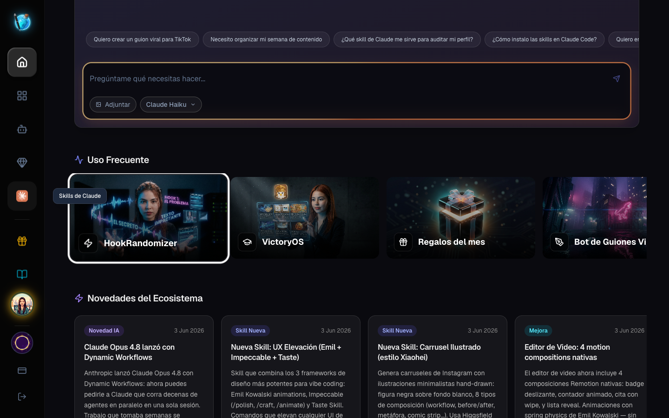Click the lightning icon on HookRandomizer card

point(88,243)
